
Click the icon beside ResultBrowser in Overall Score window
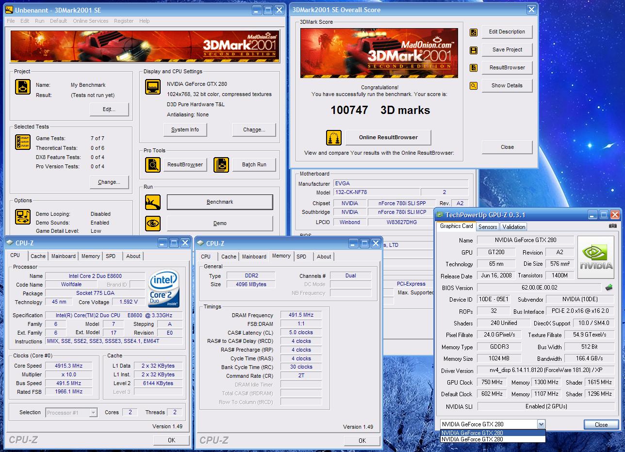[x=474, y=68]
